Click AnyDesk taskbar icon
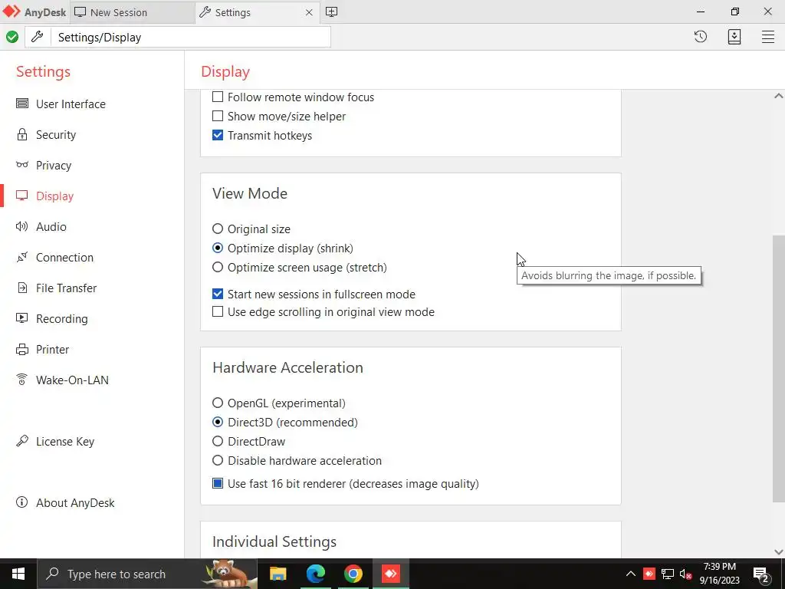This screenshot has width=785, height=589. [x=390, y=574]
